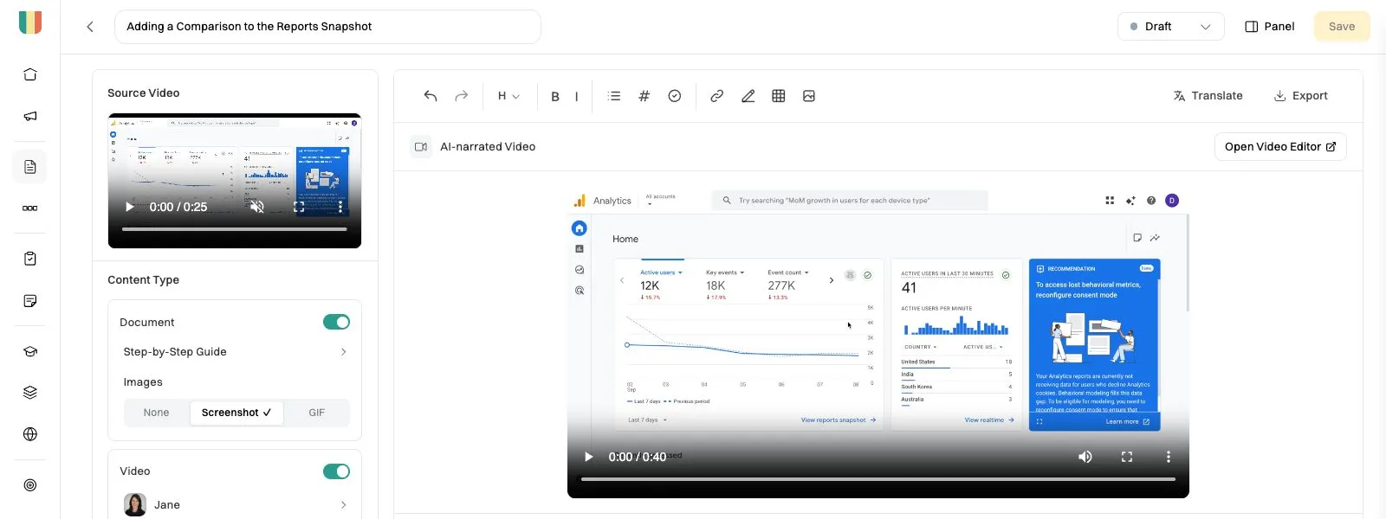Select GIF for Images
Image resolution: width=1386 pixels, height=519 pixels.
click(x=317, y=413)
